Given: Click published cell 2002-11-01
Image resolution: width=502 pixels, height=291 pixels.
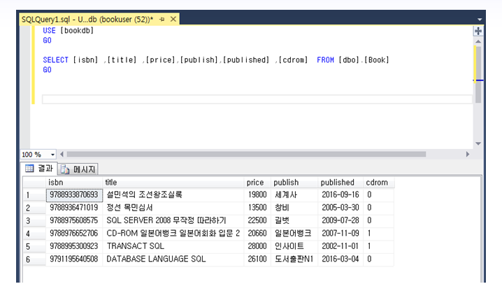Looking at the screenshot, I should pyautogui.click(x=340, y=246).
